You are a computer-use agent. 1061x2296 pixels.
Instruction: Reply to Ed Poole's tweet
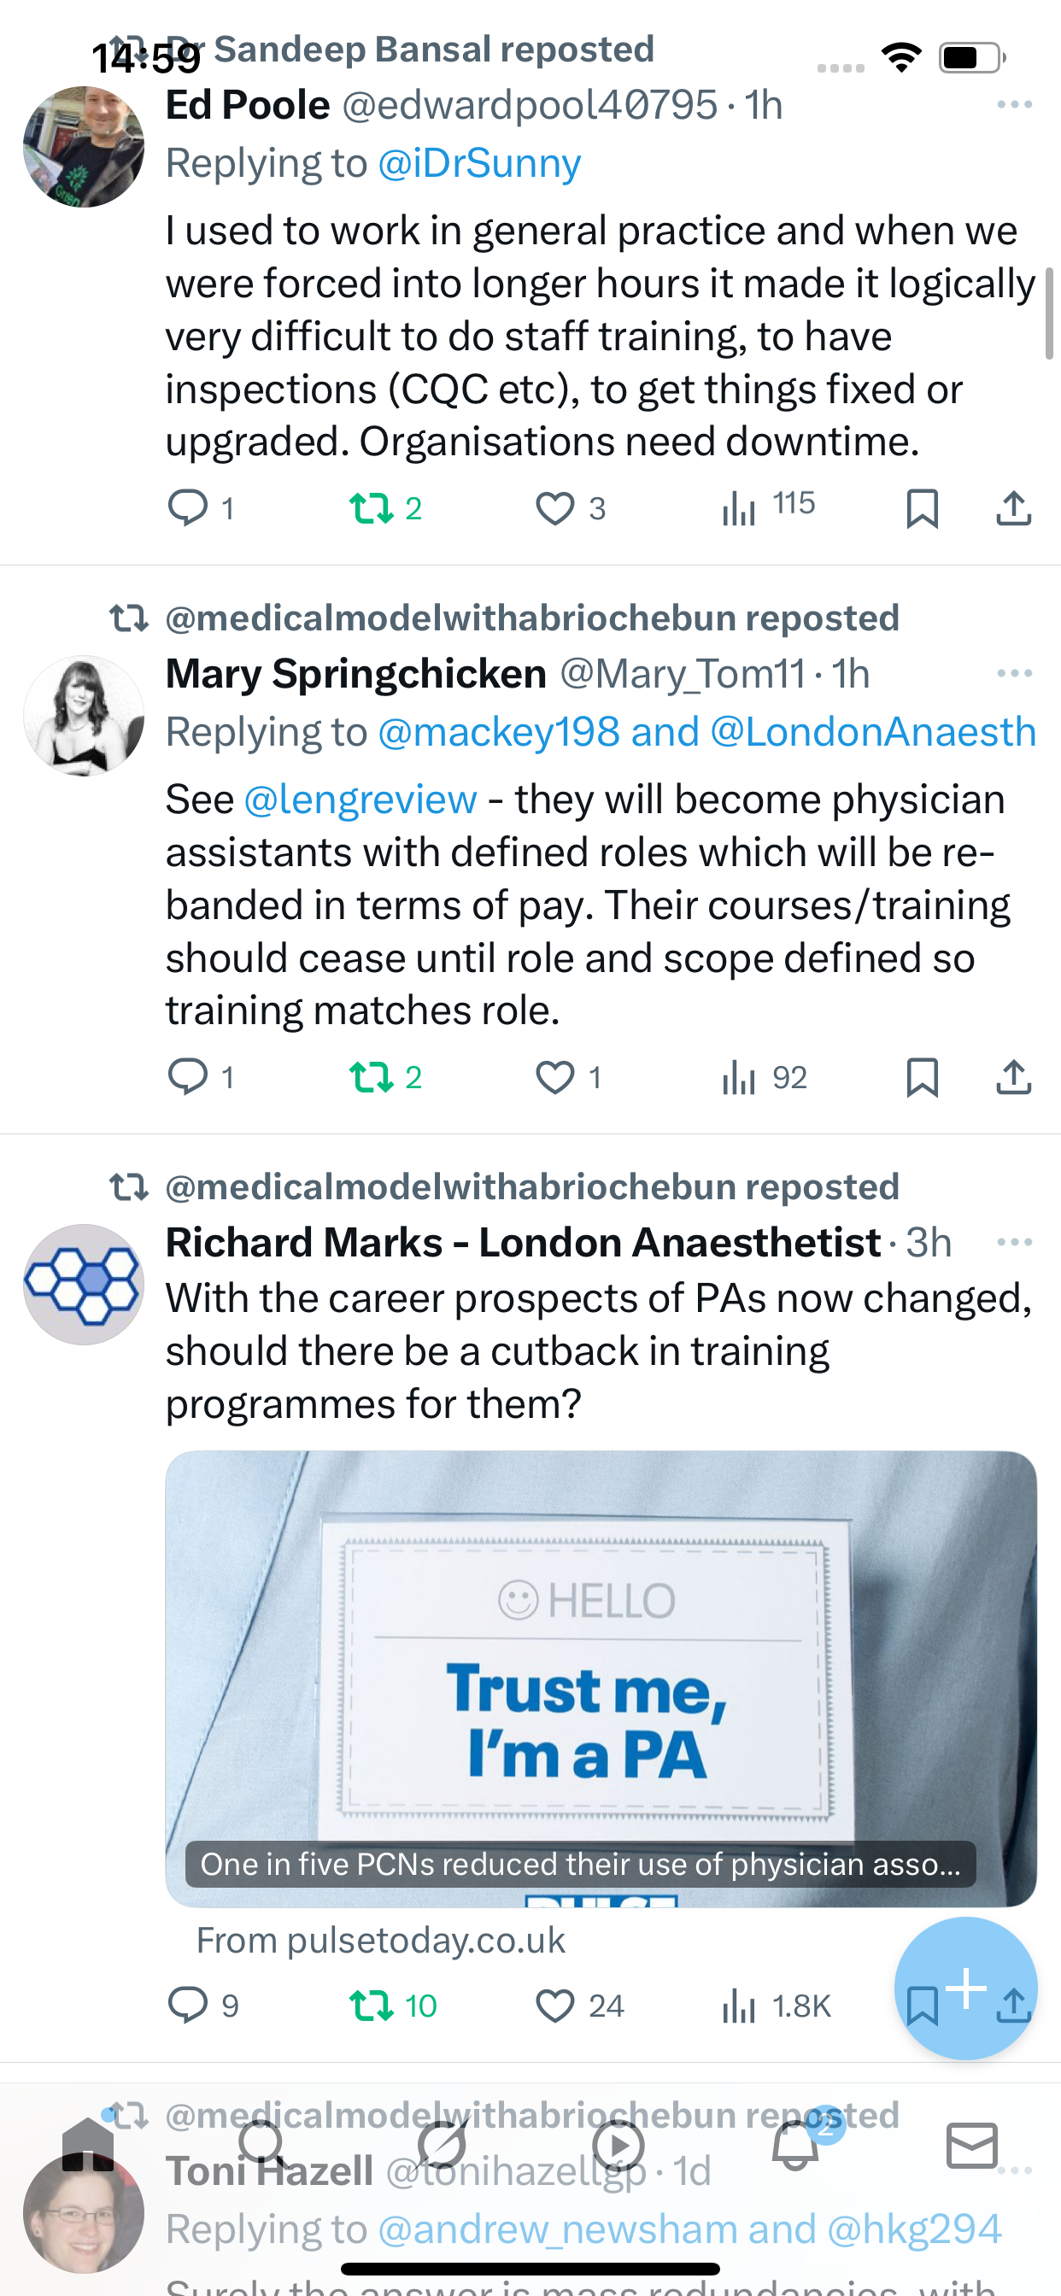[x=188, y=508]
